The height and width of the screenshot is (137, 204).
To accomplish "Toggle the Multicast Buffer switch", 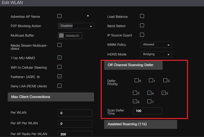I will pos(70,36).
